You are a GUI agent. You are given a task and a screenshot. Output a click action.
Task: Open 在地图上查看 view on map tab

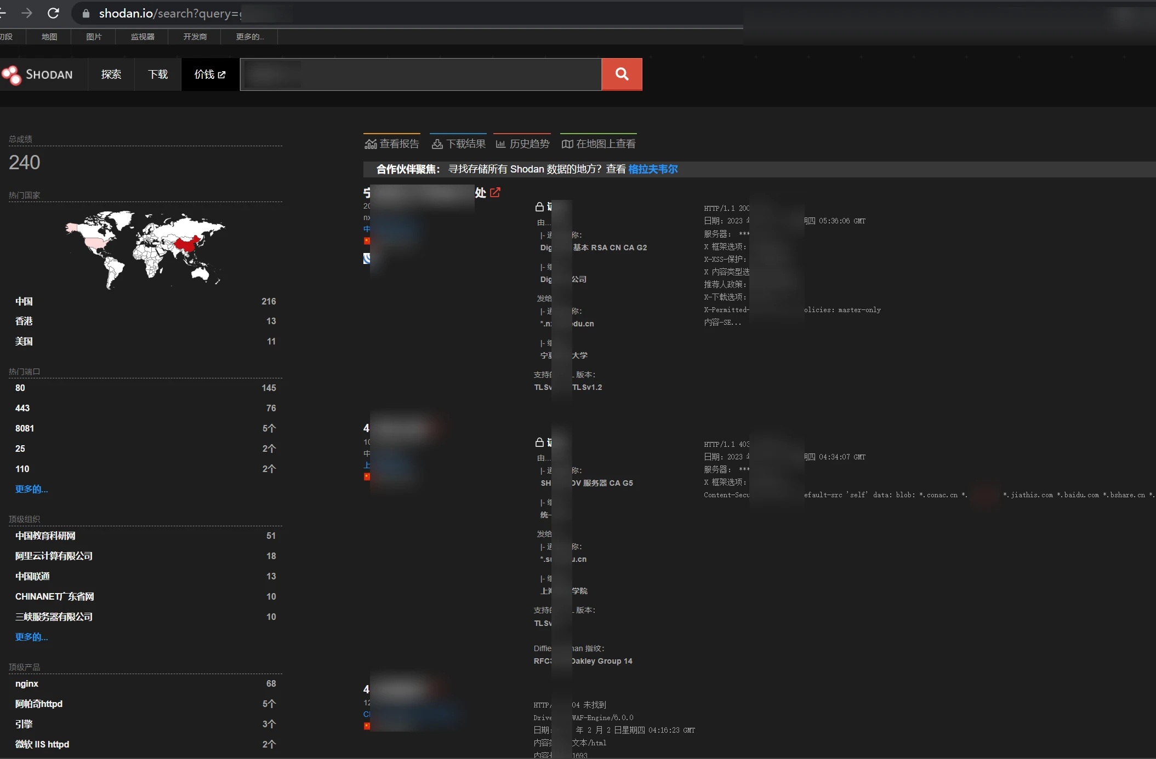coord(599,143)
